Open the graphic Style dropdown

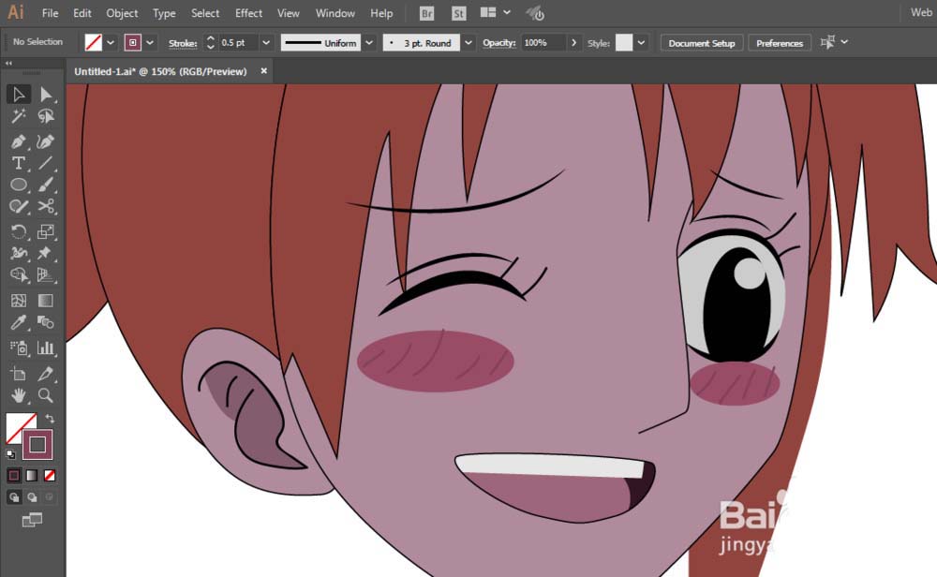coord(641,43)
